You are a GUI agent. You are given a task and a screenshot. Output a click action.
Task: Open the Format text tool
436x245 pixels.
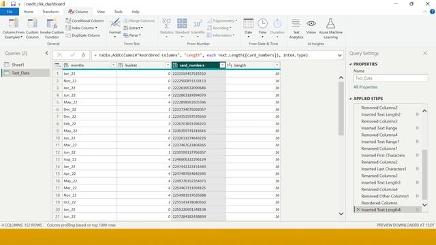tap(115, 28)
